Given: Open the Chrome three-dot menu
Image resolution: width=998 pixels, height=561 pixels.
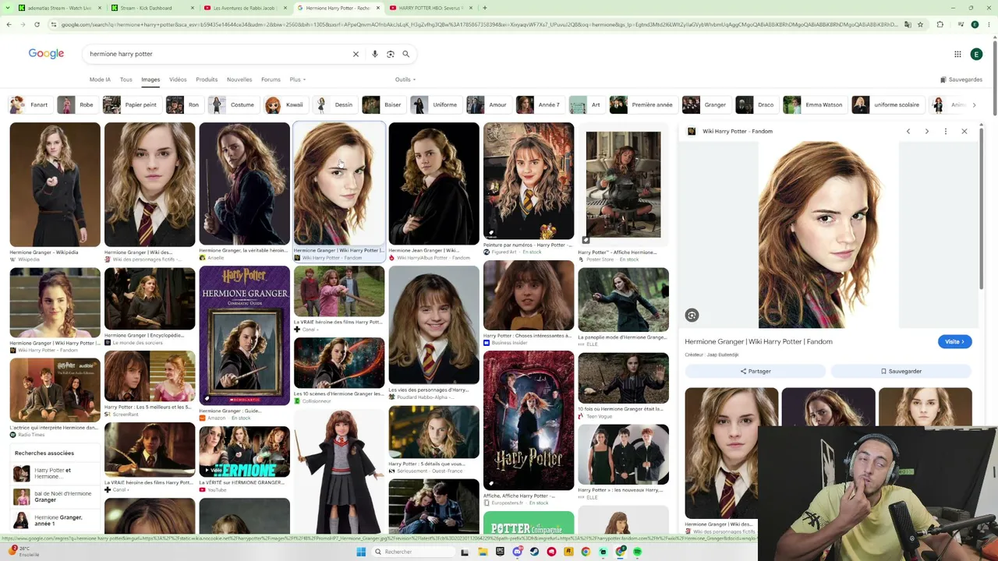Looking at the screenshot, I should pos(989,25).
